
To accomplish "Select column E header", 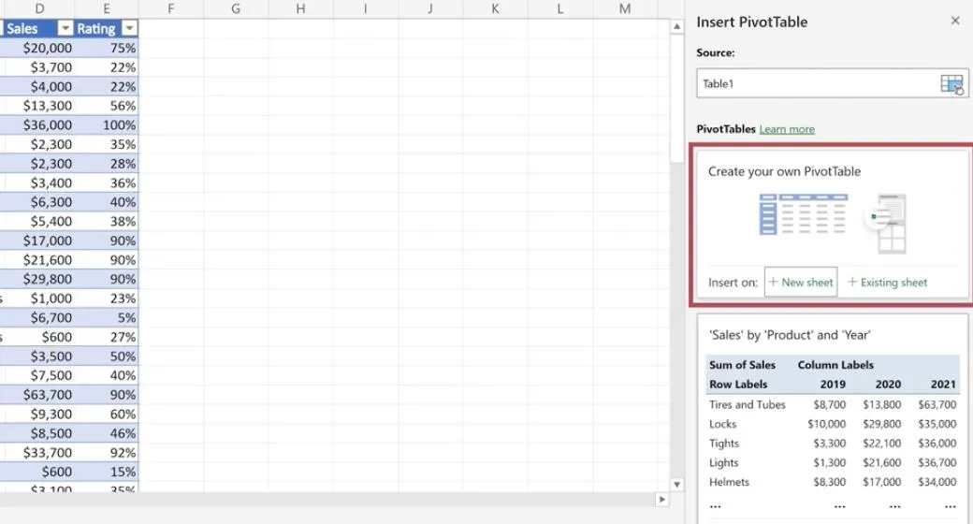I will click(x=107, y=8).
